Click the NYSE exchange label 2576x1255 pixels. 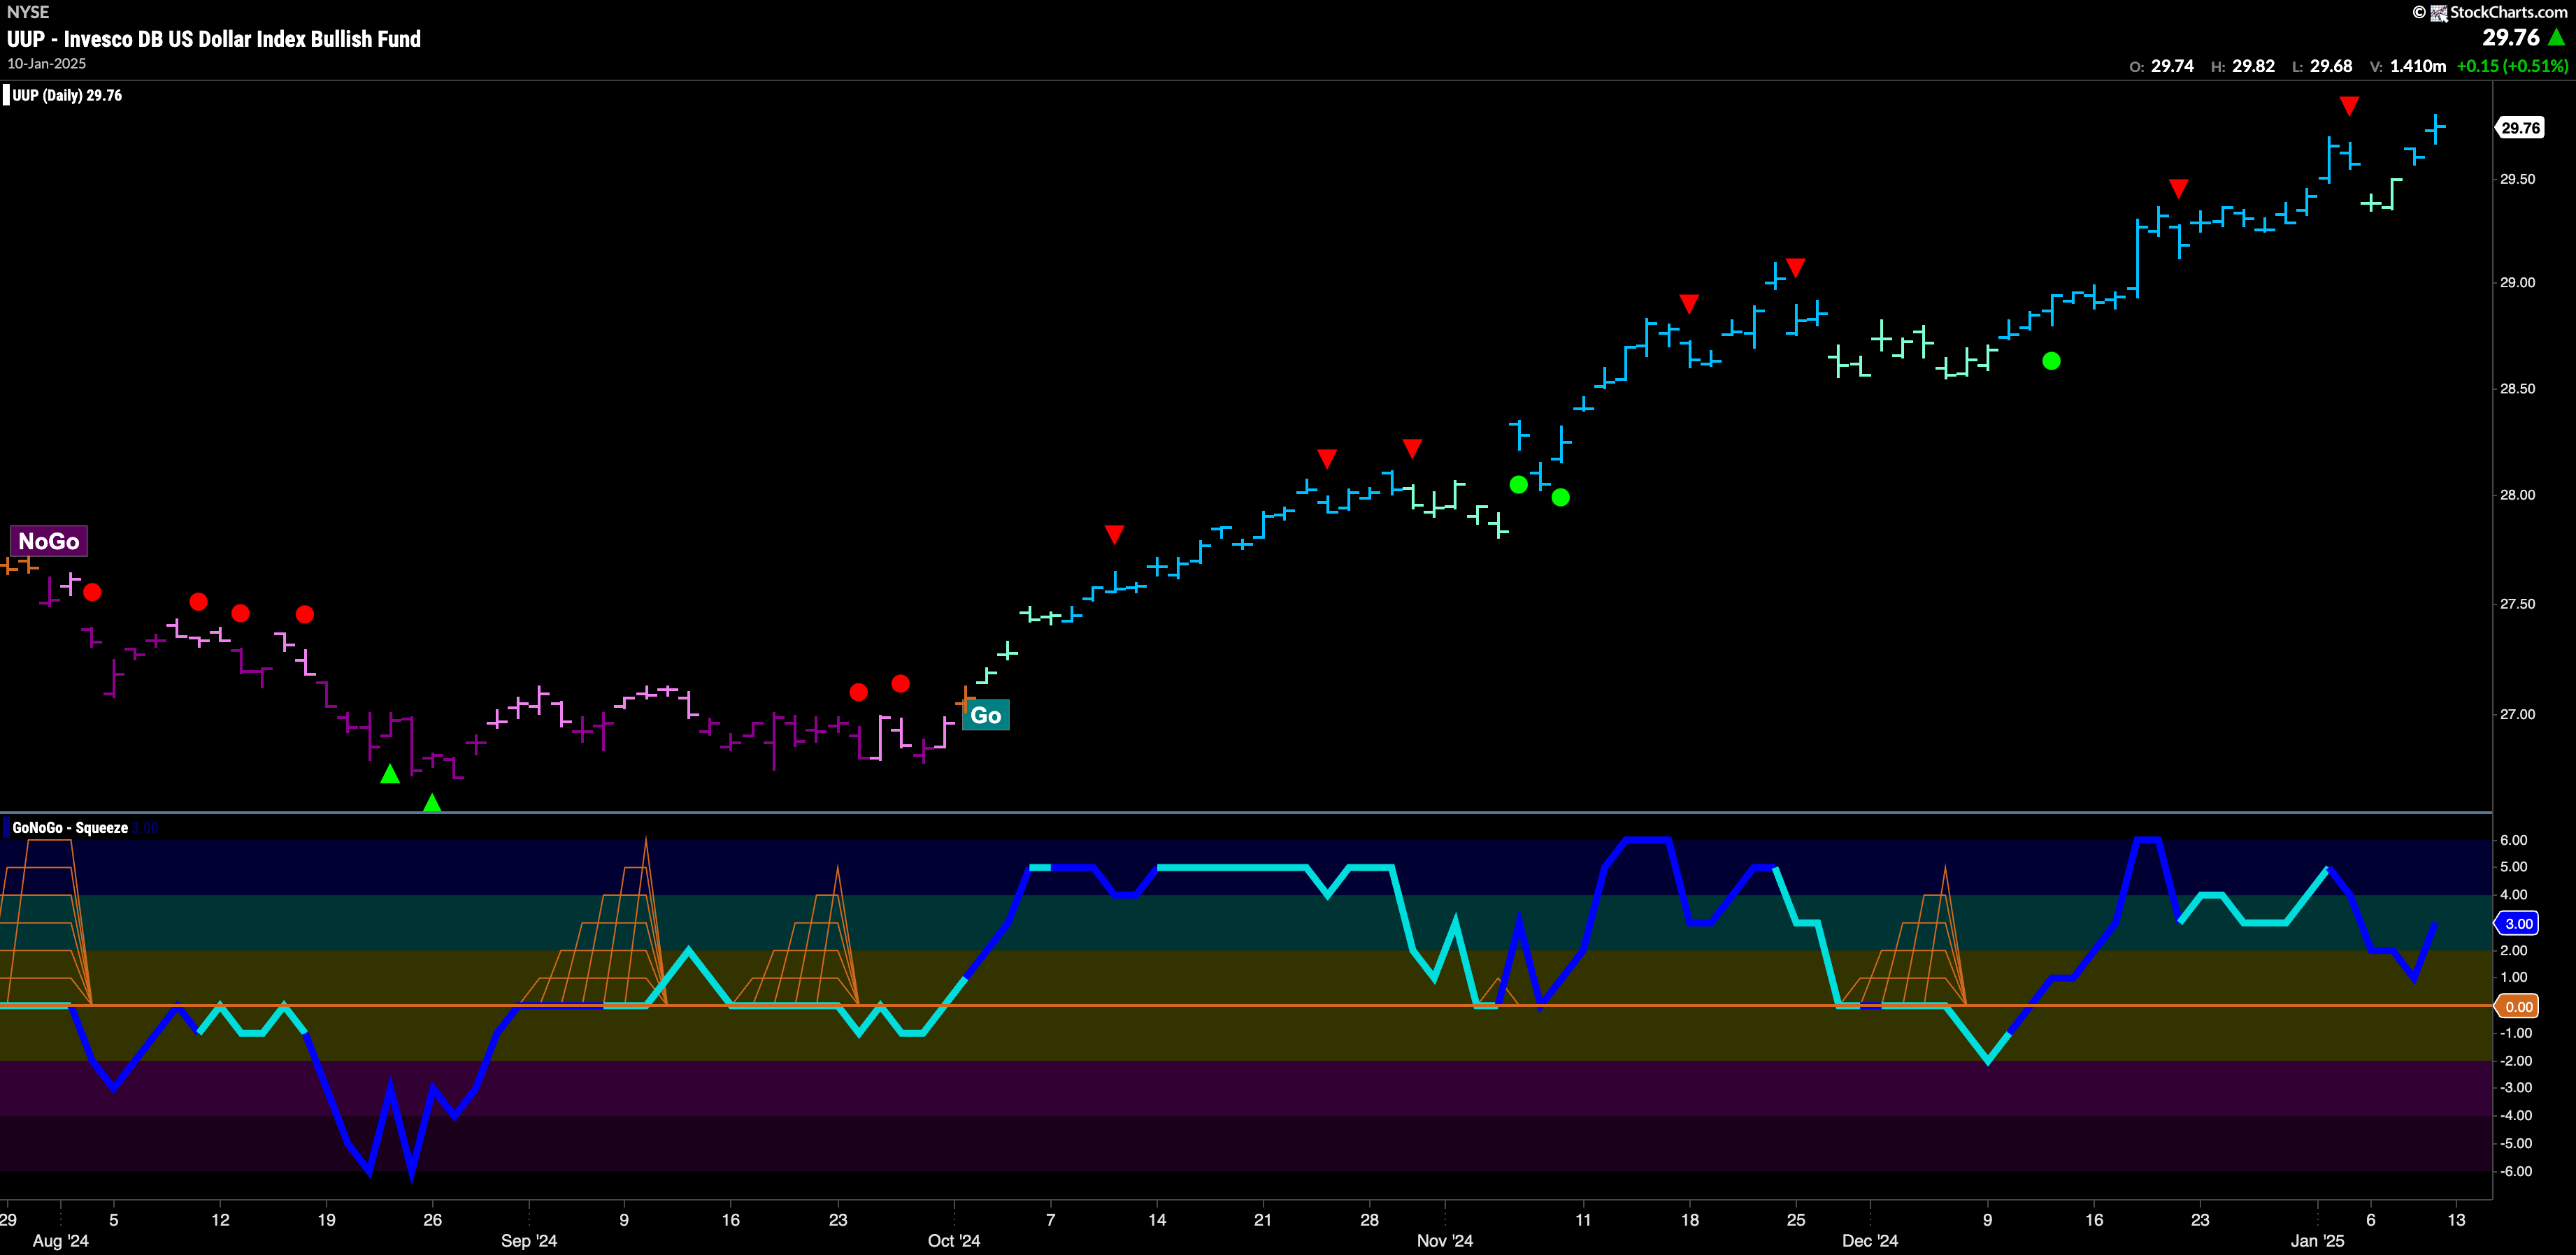28,12
